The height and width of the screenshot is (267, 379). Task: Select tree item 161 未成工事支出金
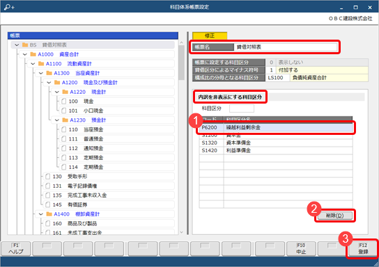(109, 232)
